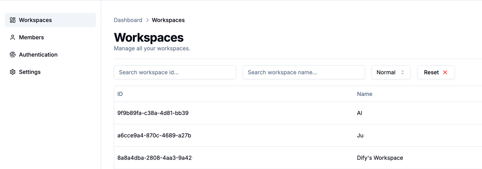Focus the Search workspace name field
Viewport: 482px width, 169px height.
pos(304,72)
